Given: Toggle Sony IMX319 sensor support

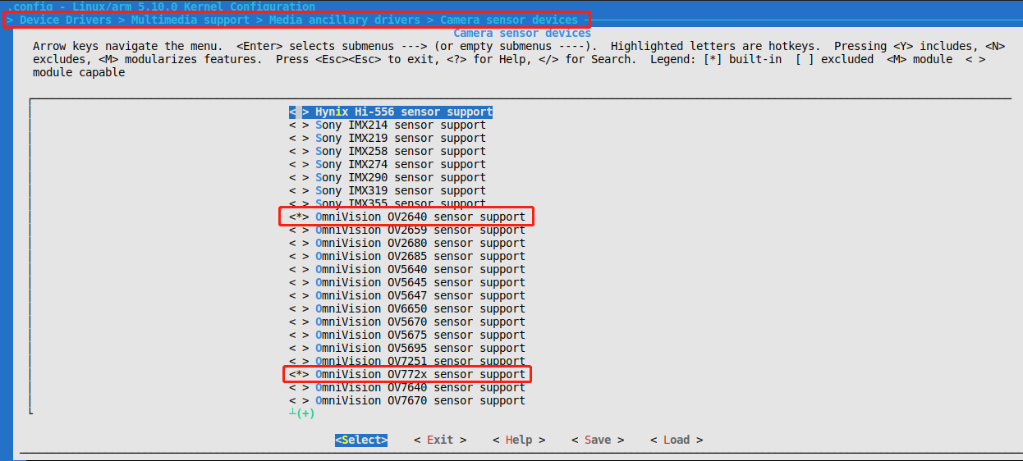Looking at the screenshot, I should pyautogui.click(x=388, y=190).
